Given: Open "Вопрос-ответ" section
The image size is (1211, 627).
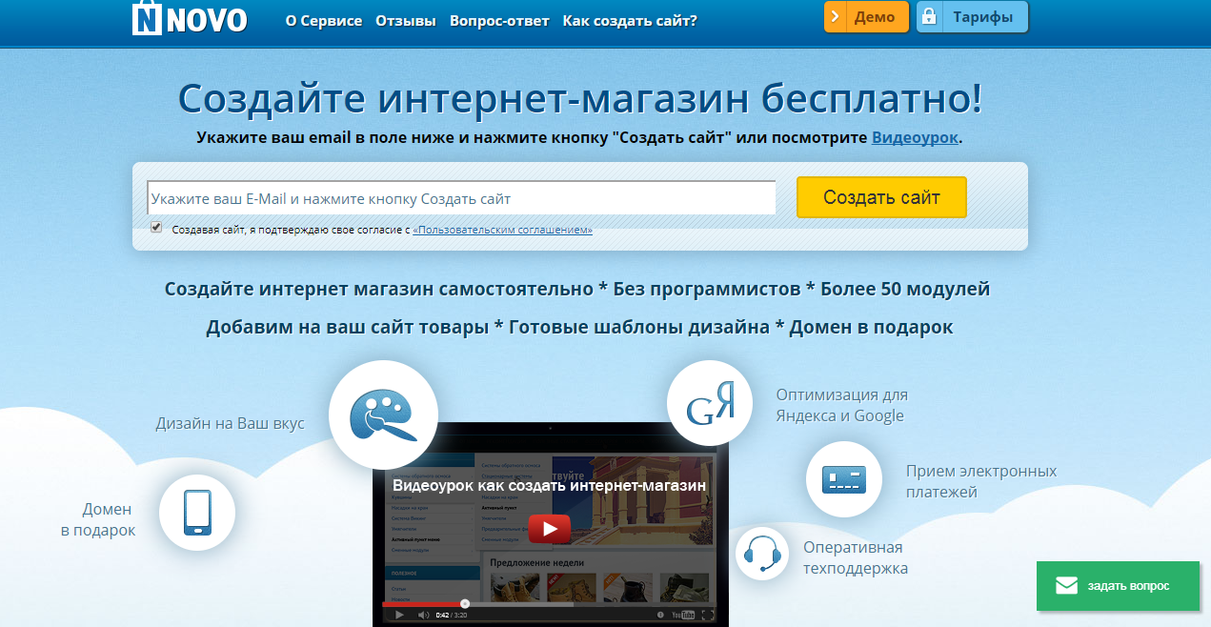Looking at the screenshot, I should (499, 20).
